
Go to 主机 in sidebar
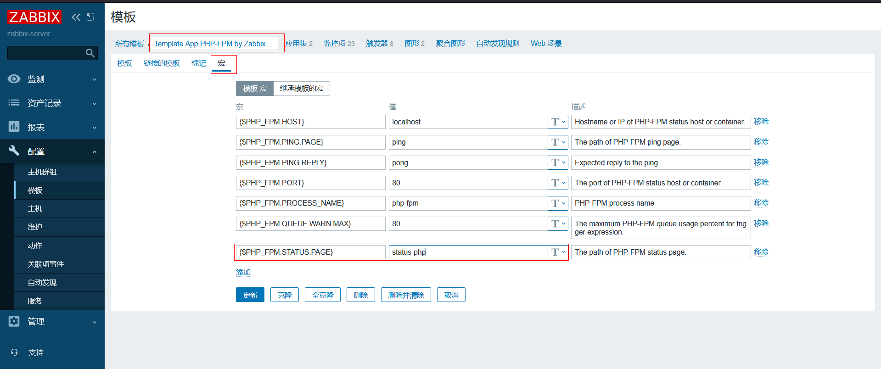click(x=59, y=208)
